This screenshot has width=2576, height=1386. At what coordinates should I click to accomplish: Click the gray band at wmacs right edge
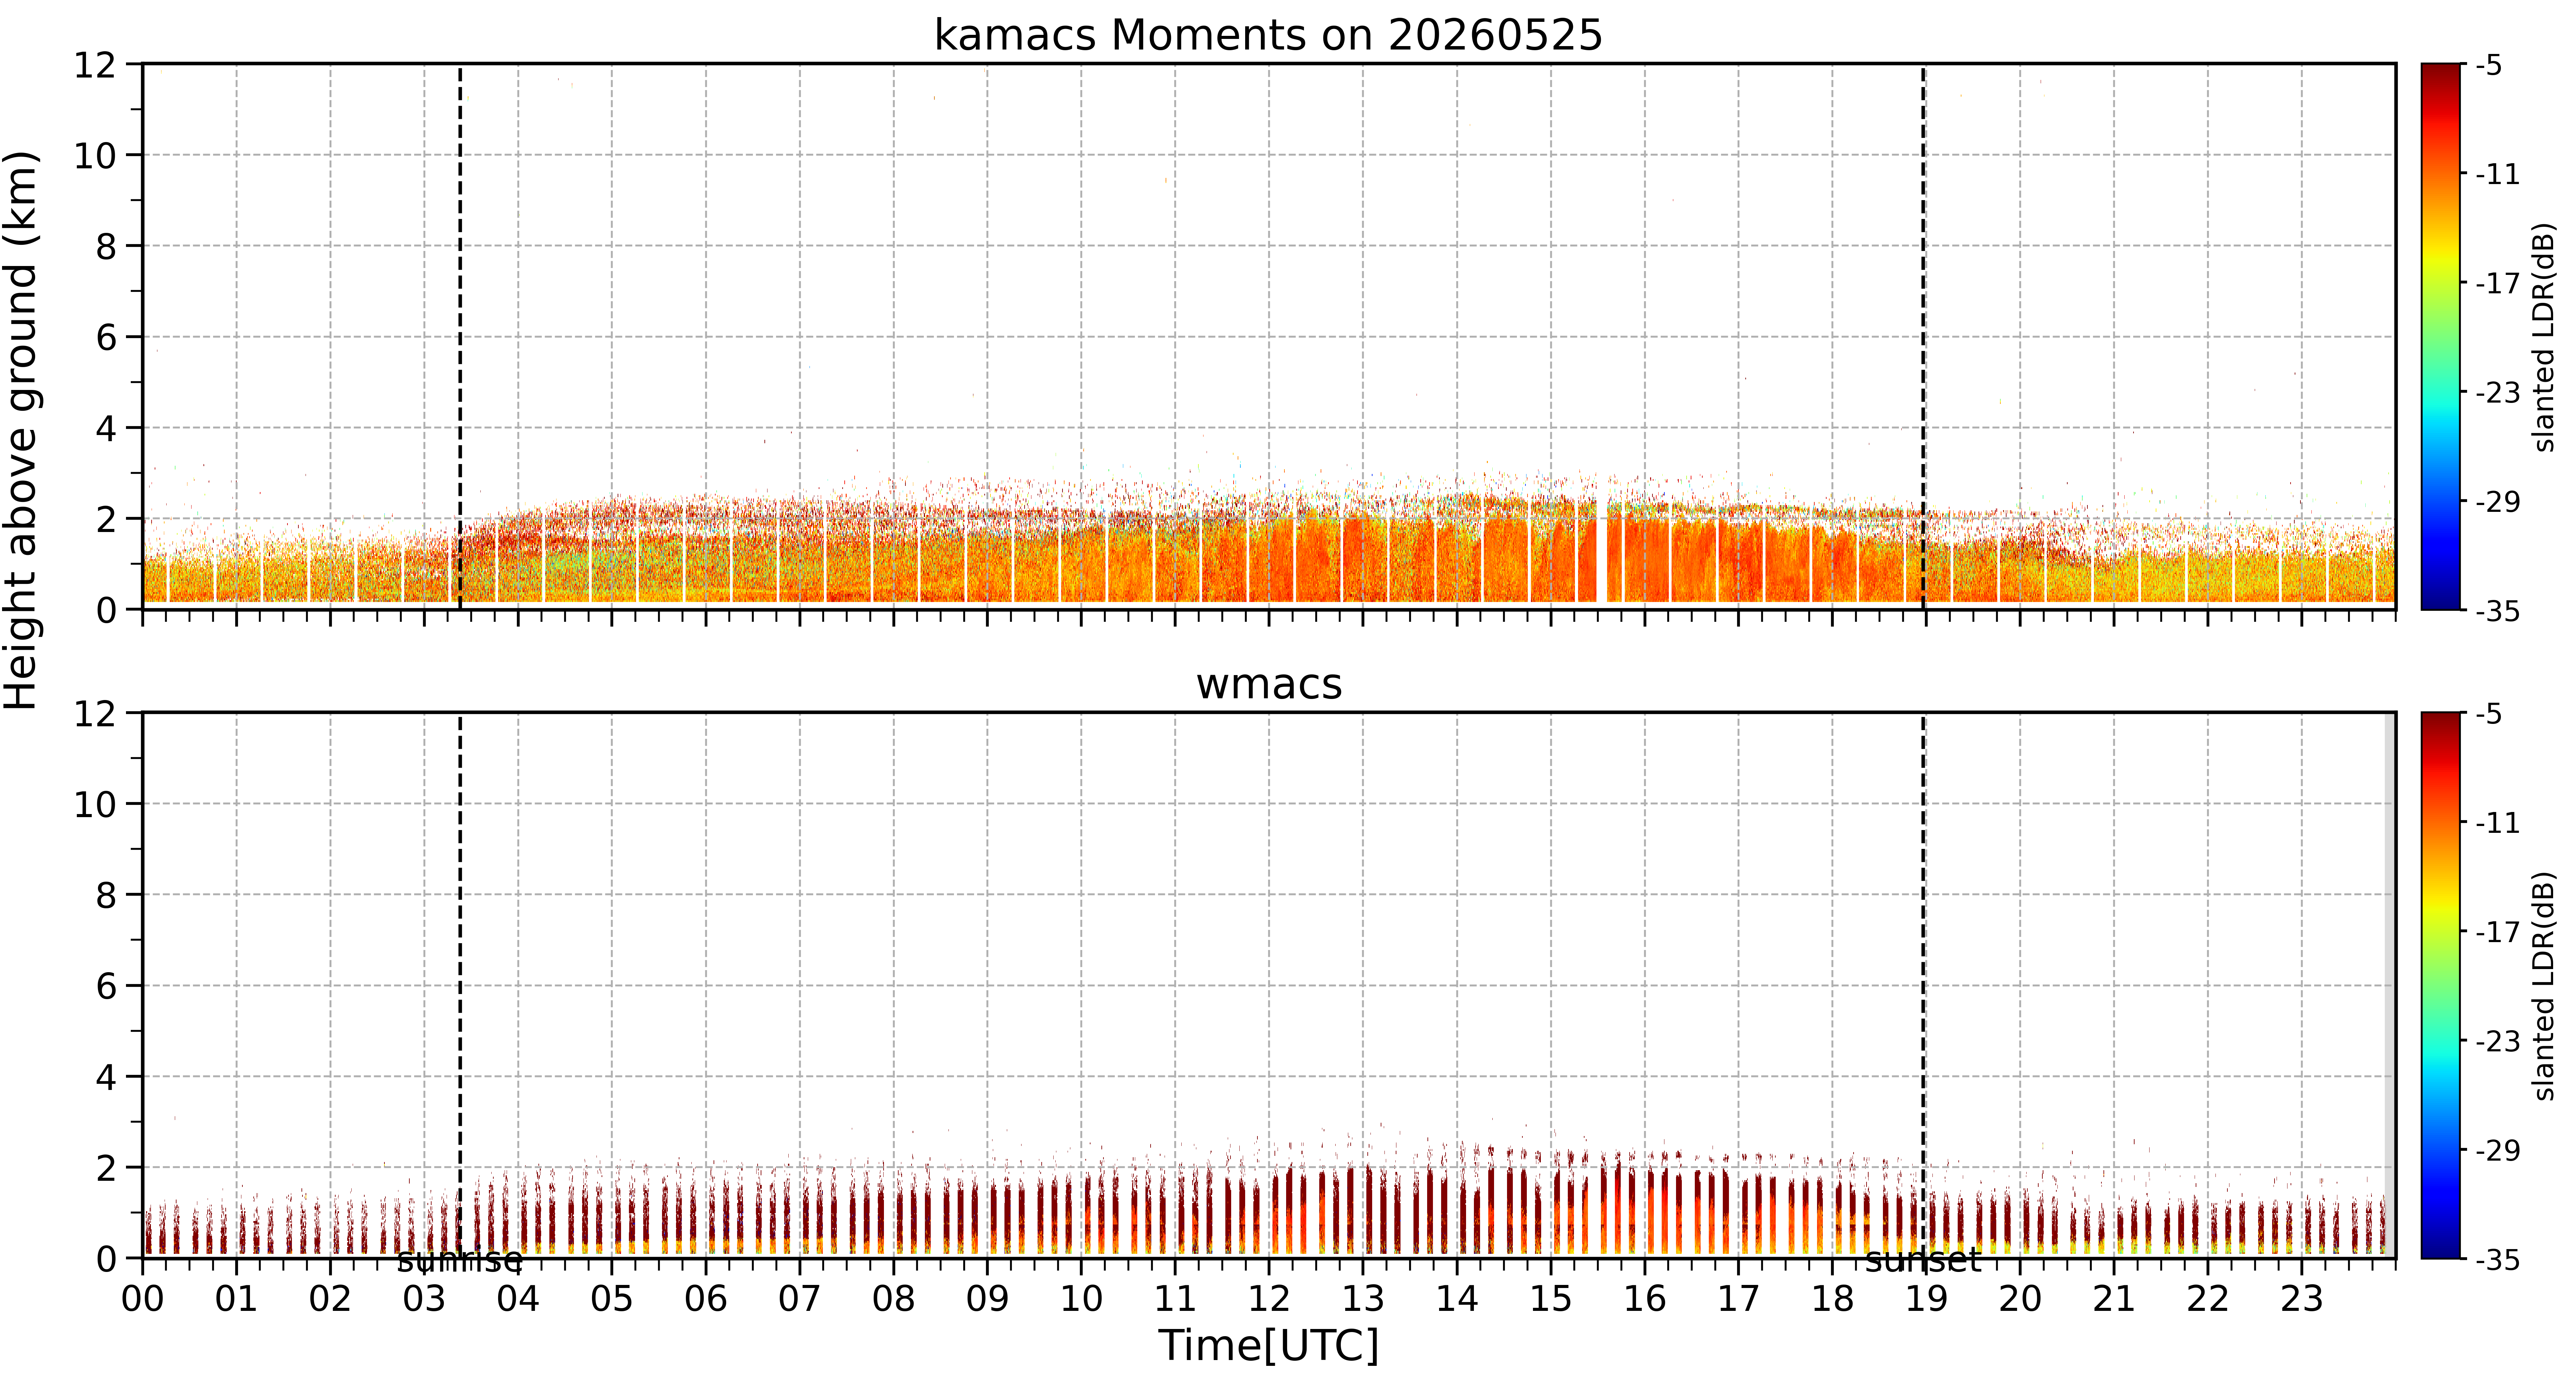(2390, 985)
